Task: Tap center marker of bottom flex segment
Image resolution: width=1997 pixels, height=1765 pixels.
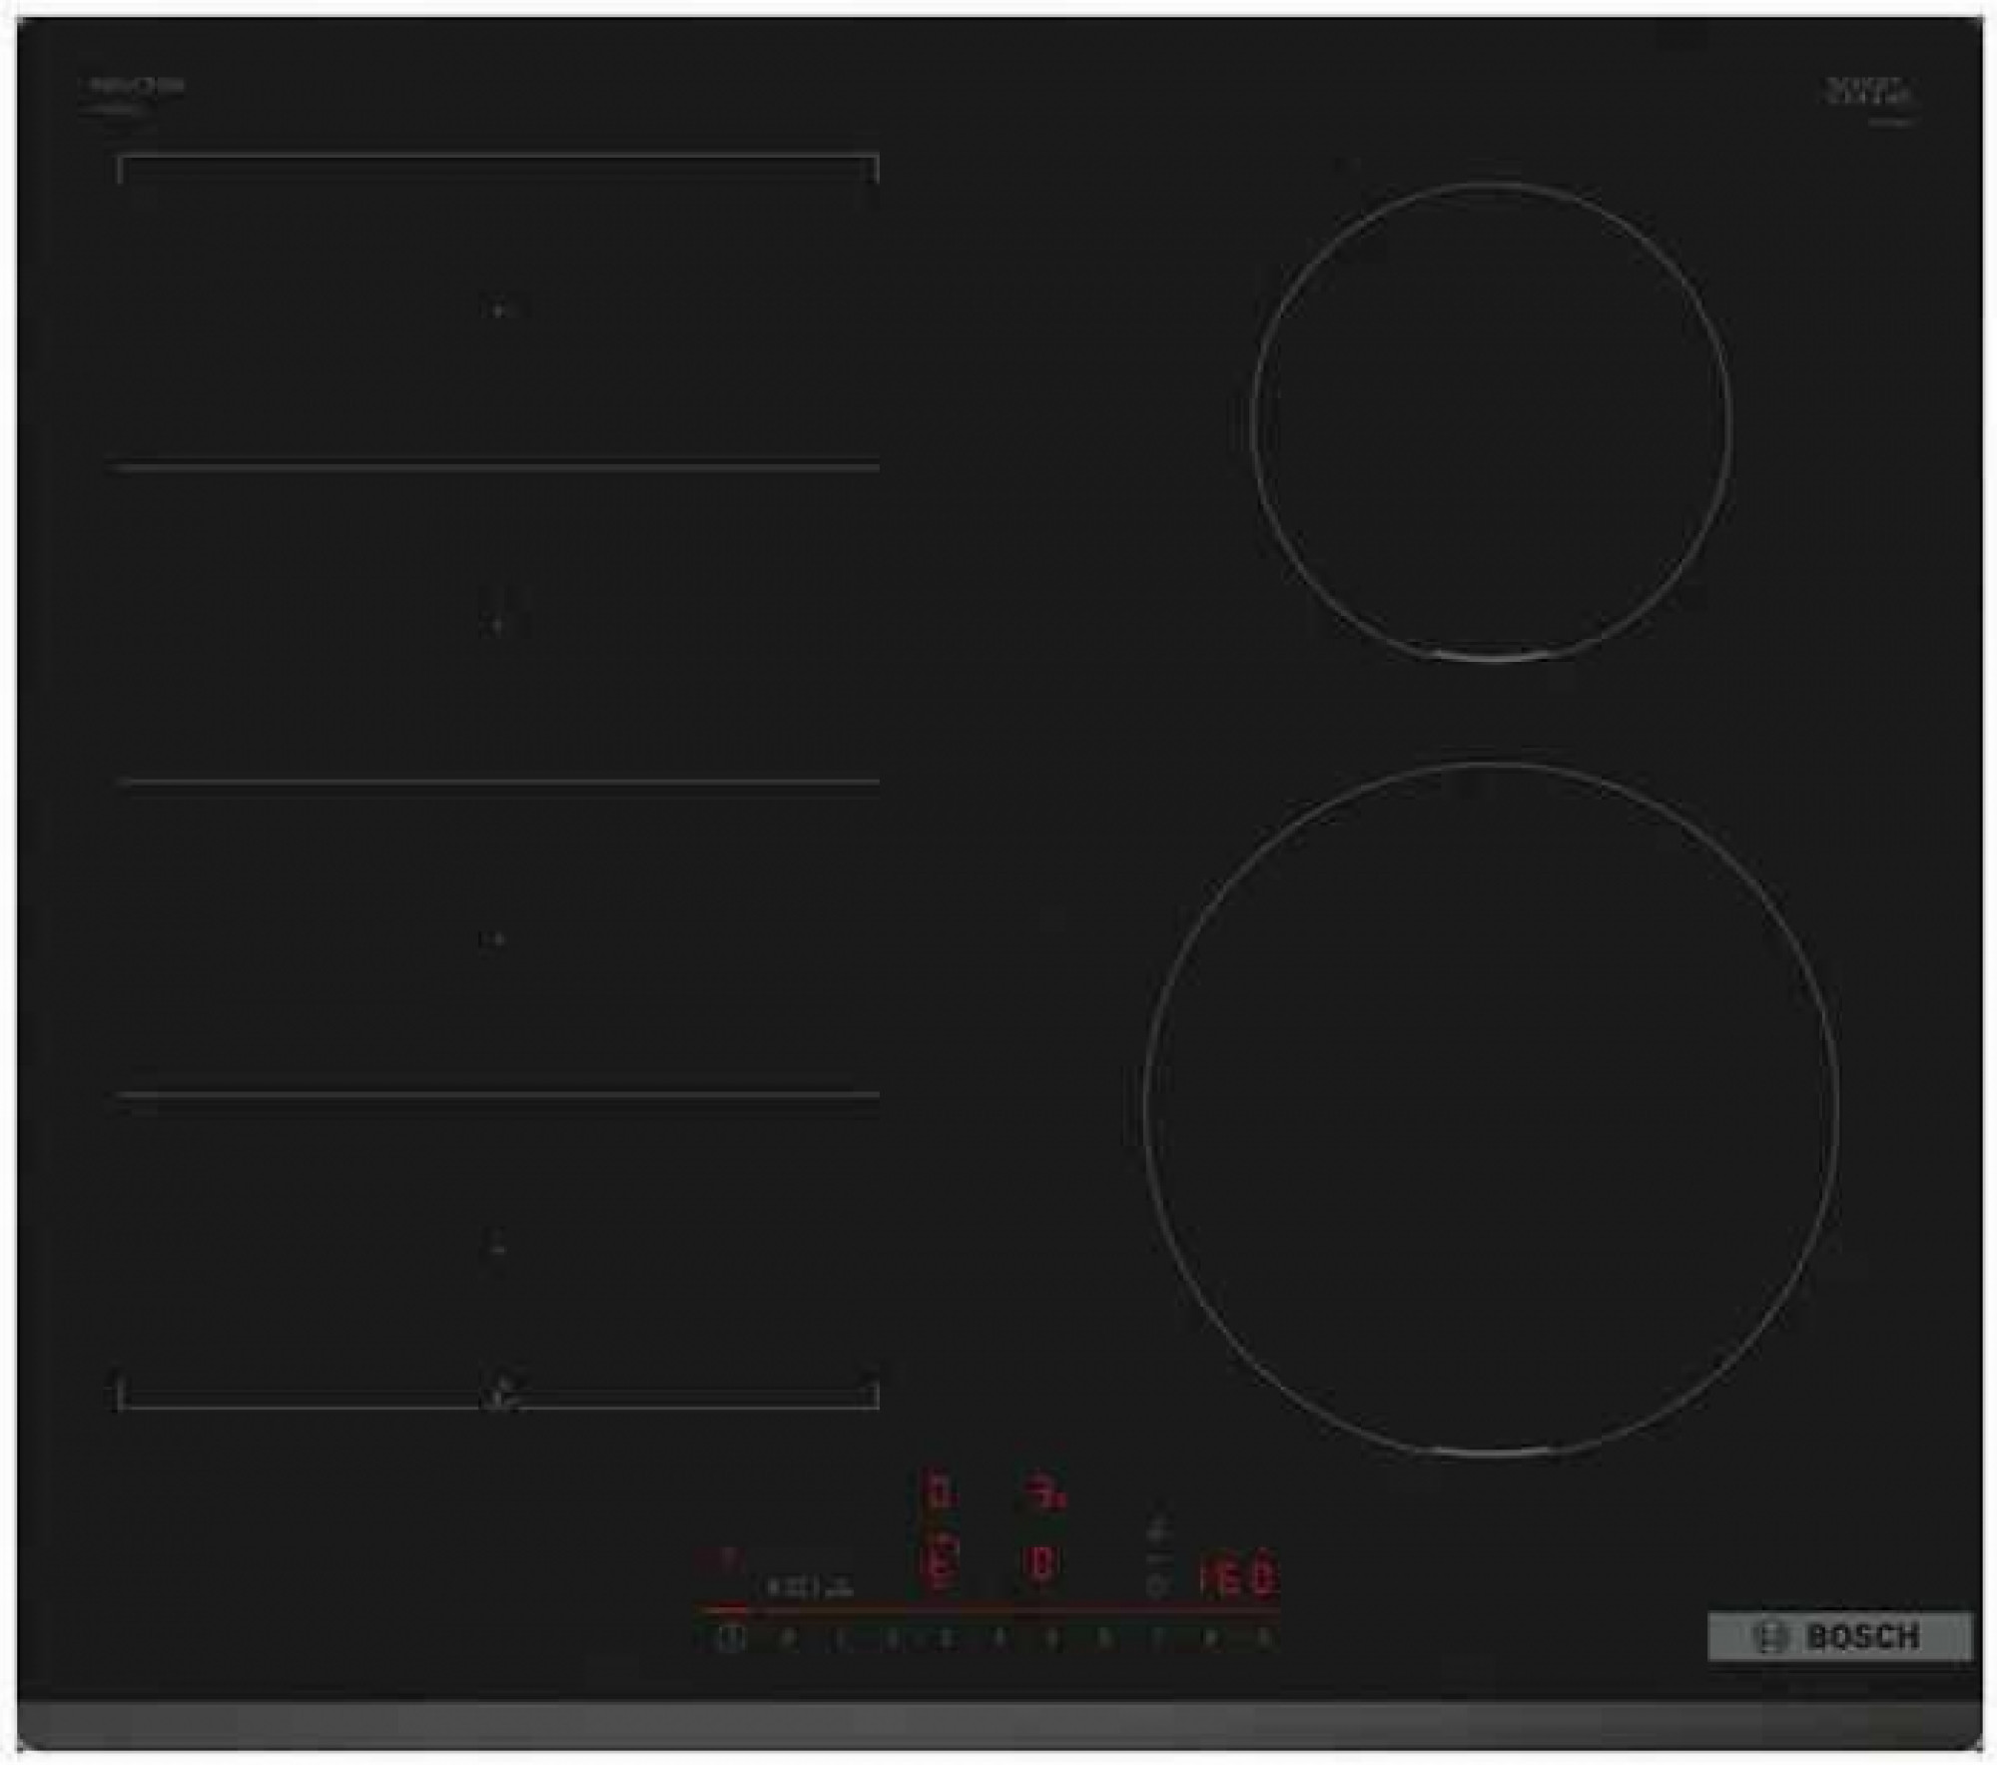Action: click(x=497, y=1248)
